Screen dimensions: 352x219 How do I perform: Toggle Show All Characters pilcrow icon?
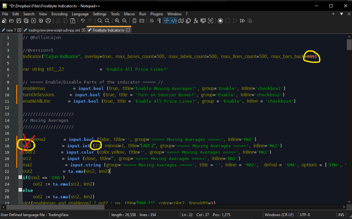(159, 21)
